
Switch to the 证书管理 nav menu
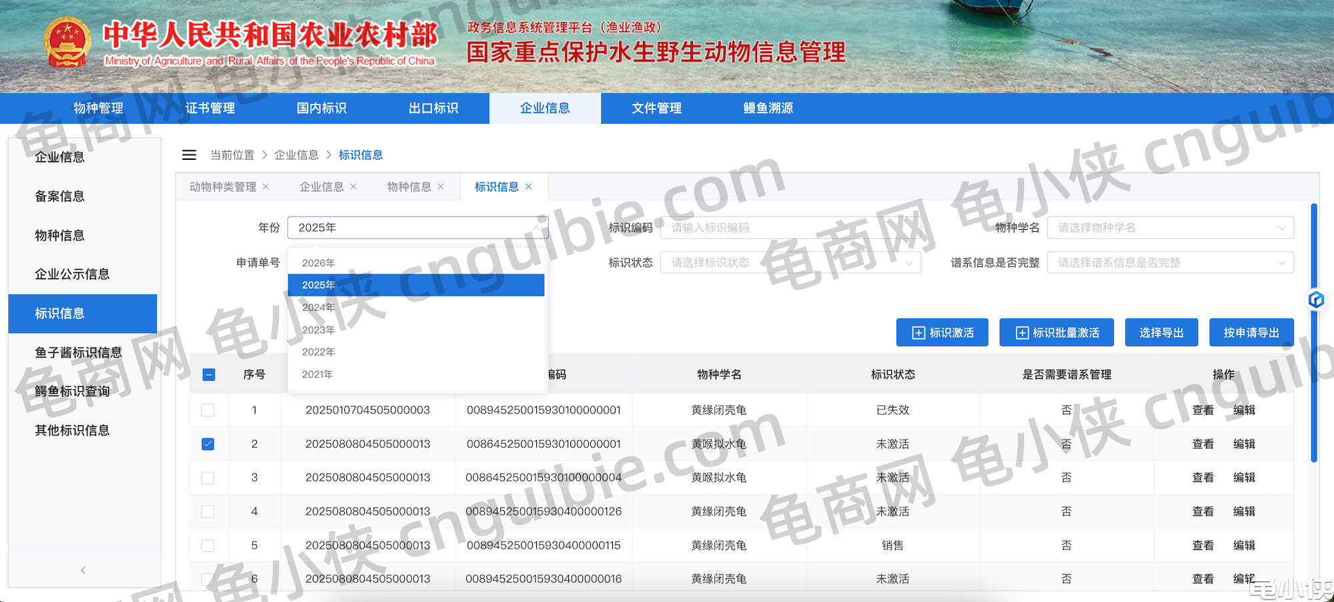click(x=210, y=108)
